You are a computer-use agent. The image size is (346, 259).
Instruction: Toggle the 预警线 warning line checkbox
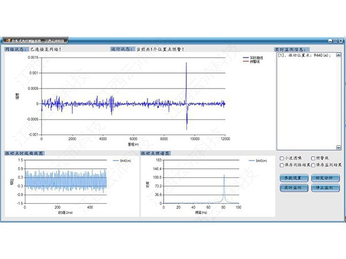point(313,158)
